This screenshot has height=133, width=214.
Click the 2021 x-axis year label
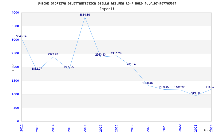pyautogui.click(x=164, y=128)
